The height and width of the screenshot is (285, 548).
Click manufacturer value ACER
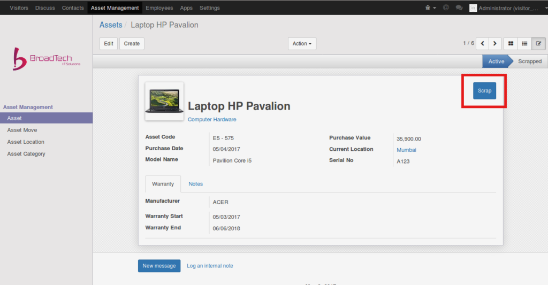click(x=220, y=202)
